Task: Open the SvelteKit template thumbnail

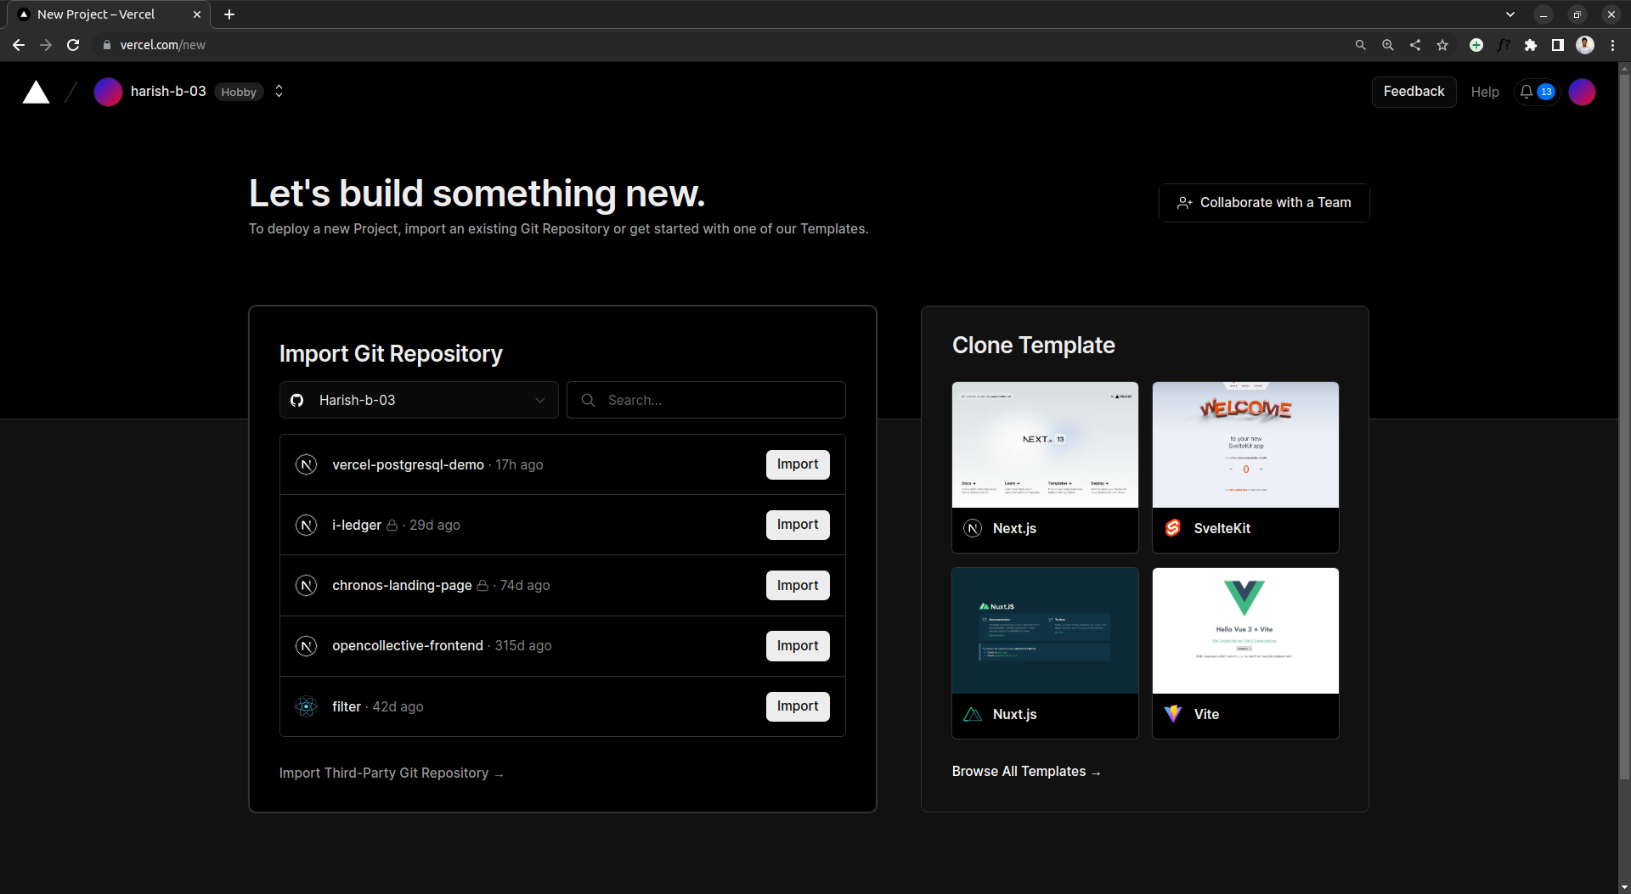Action: pos(1245,445)
